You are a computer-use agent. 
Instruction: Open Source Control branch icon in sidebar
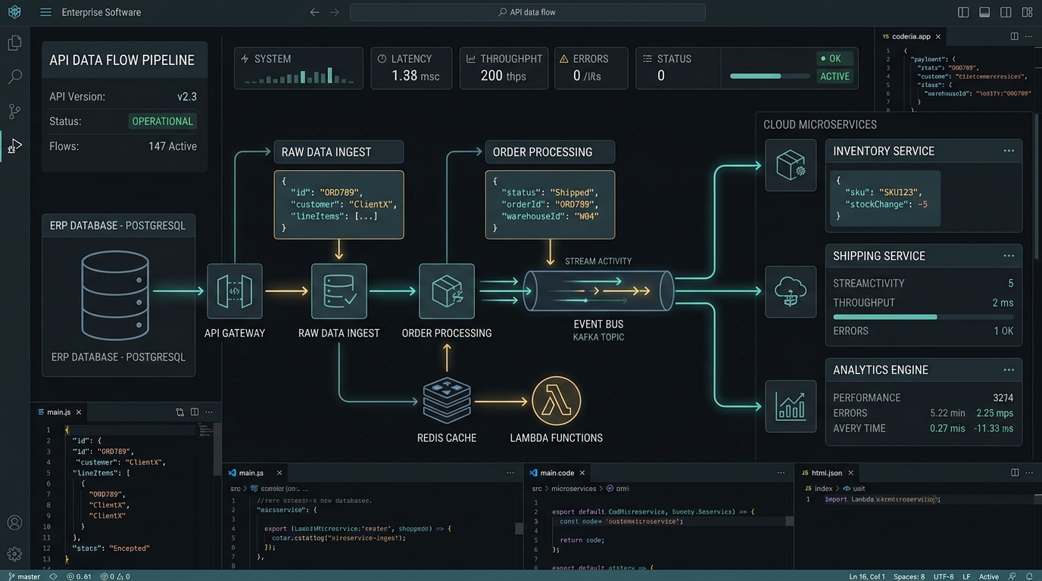tap(14, 111)
